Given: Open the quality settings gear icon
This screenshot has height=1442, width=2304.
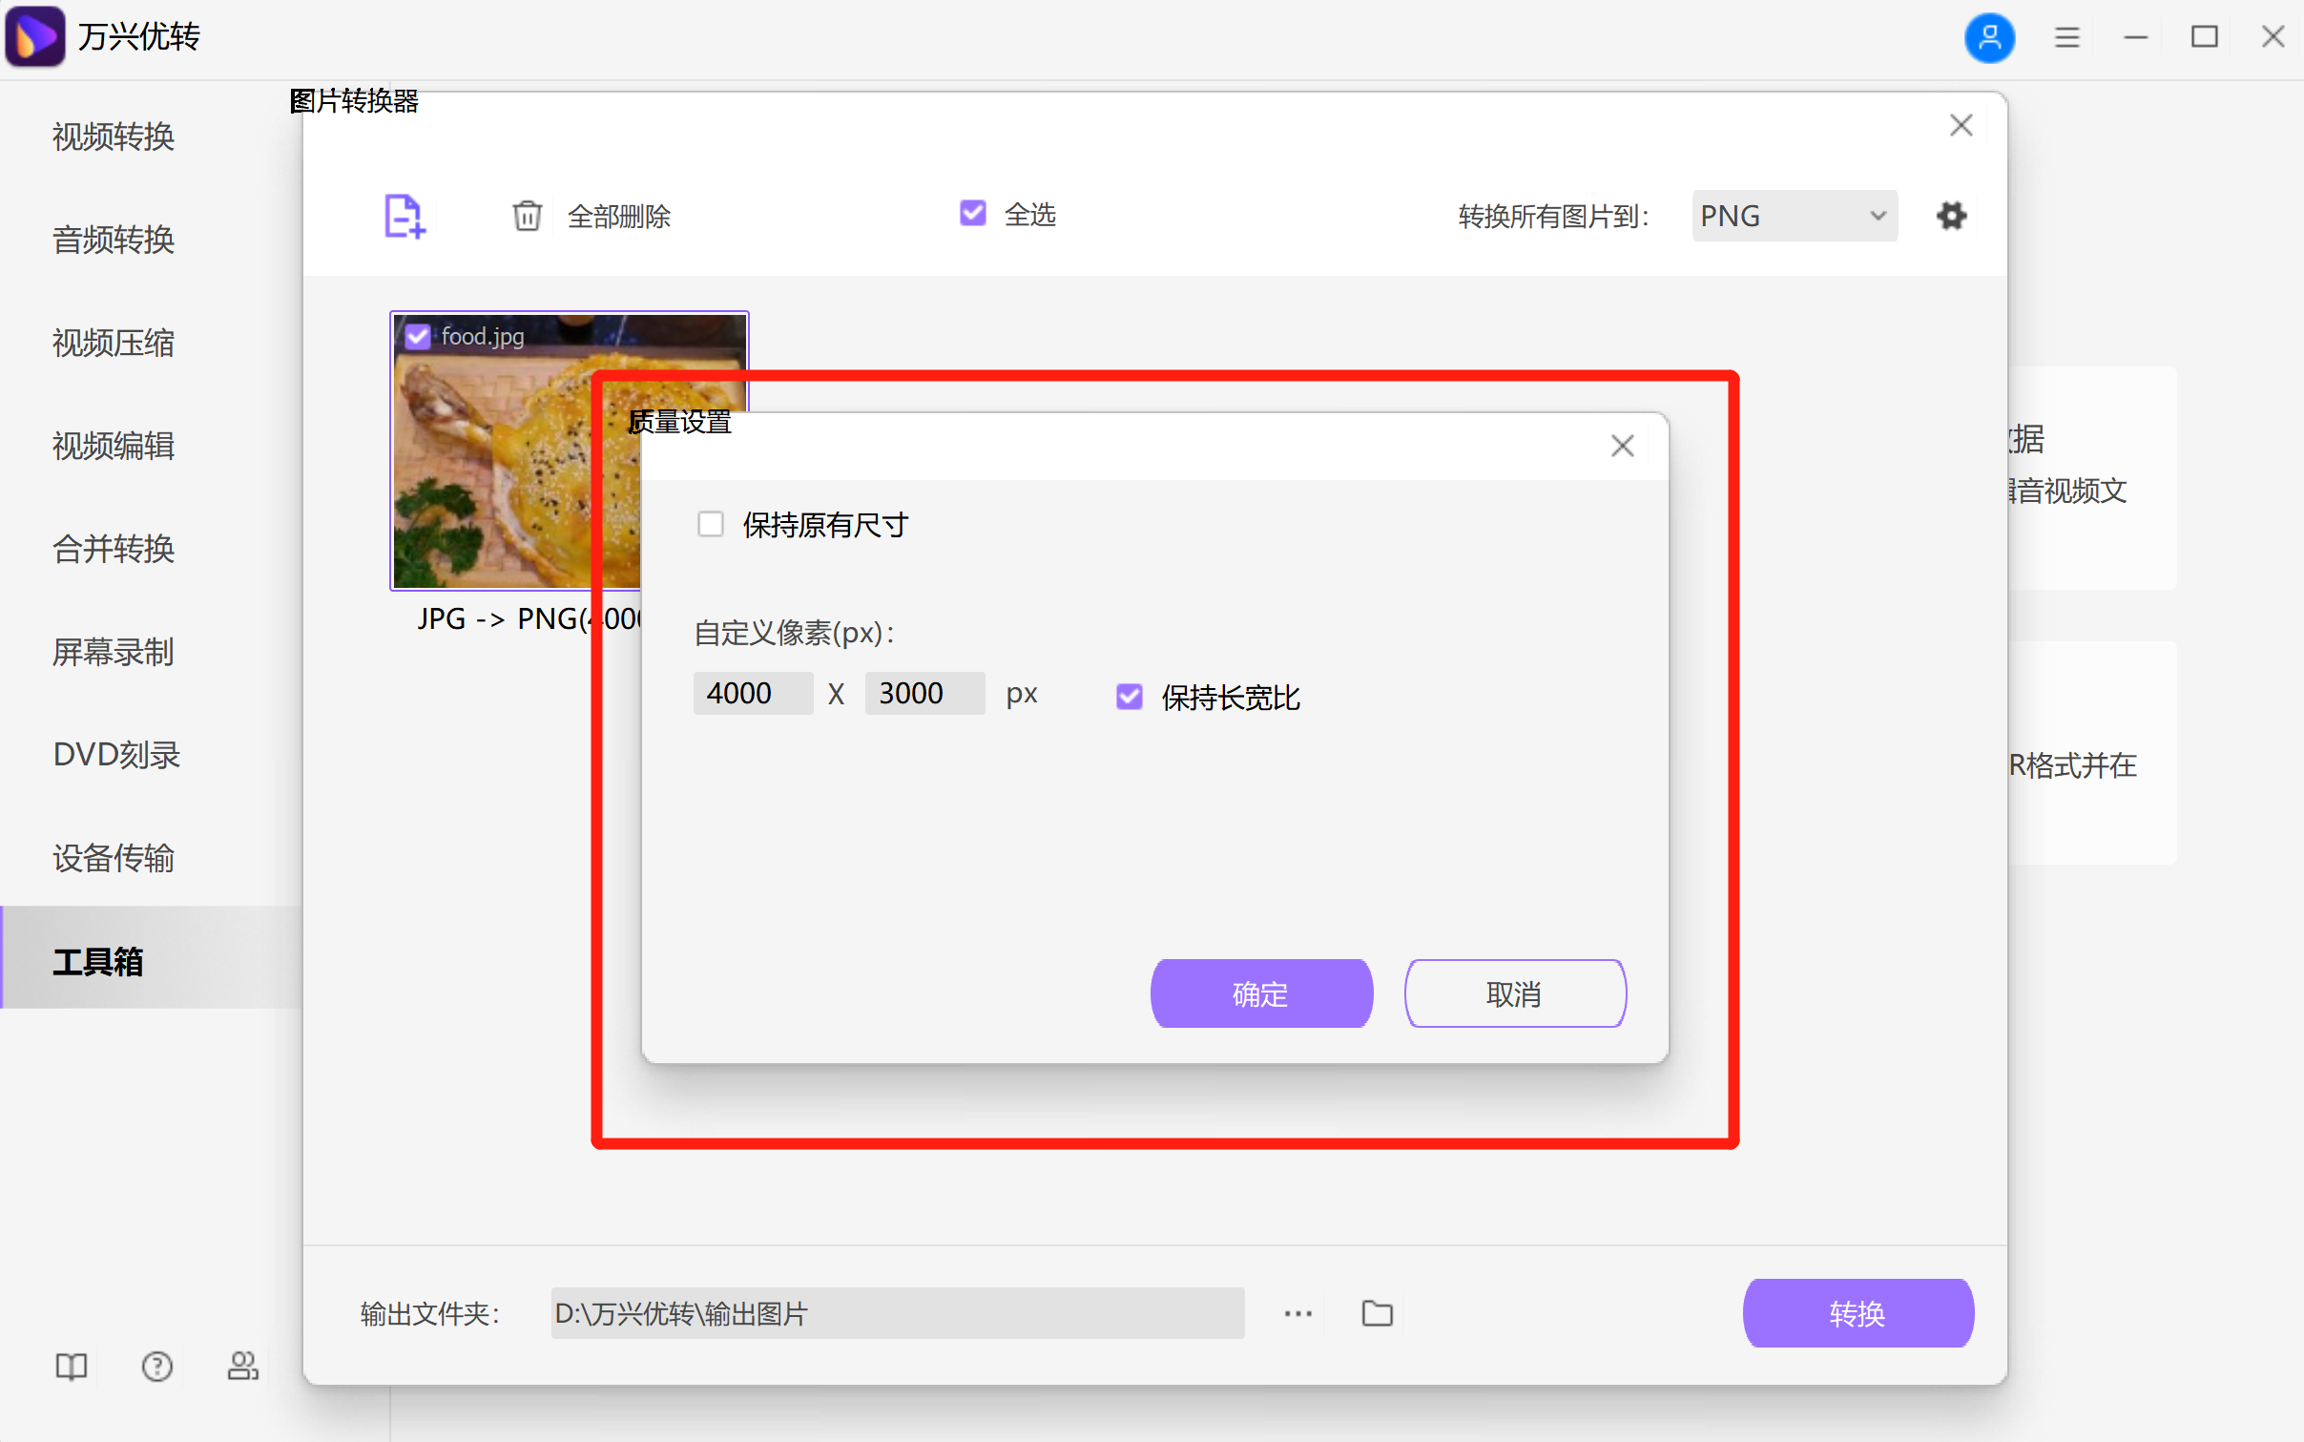Looking at the screenshot, I should point(1952,216).
